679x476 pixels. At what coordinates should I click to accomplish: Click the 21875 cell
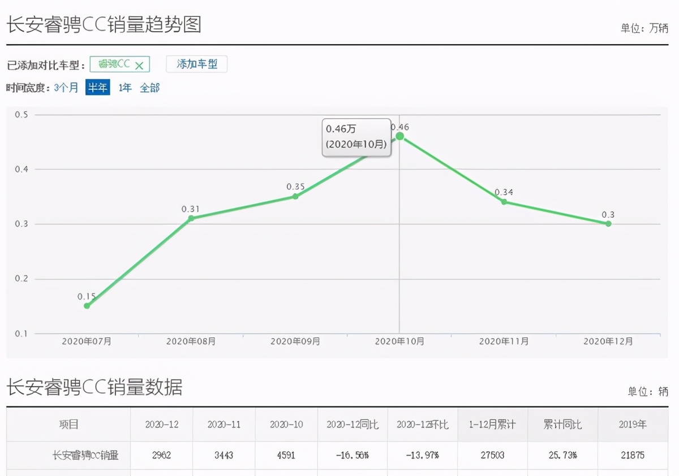click(x=632, y=455)
